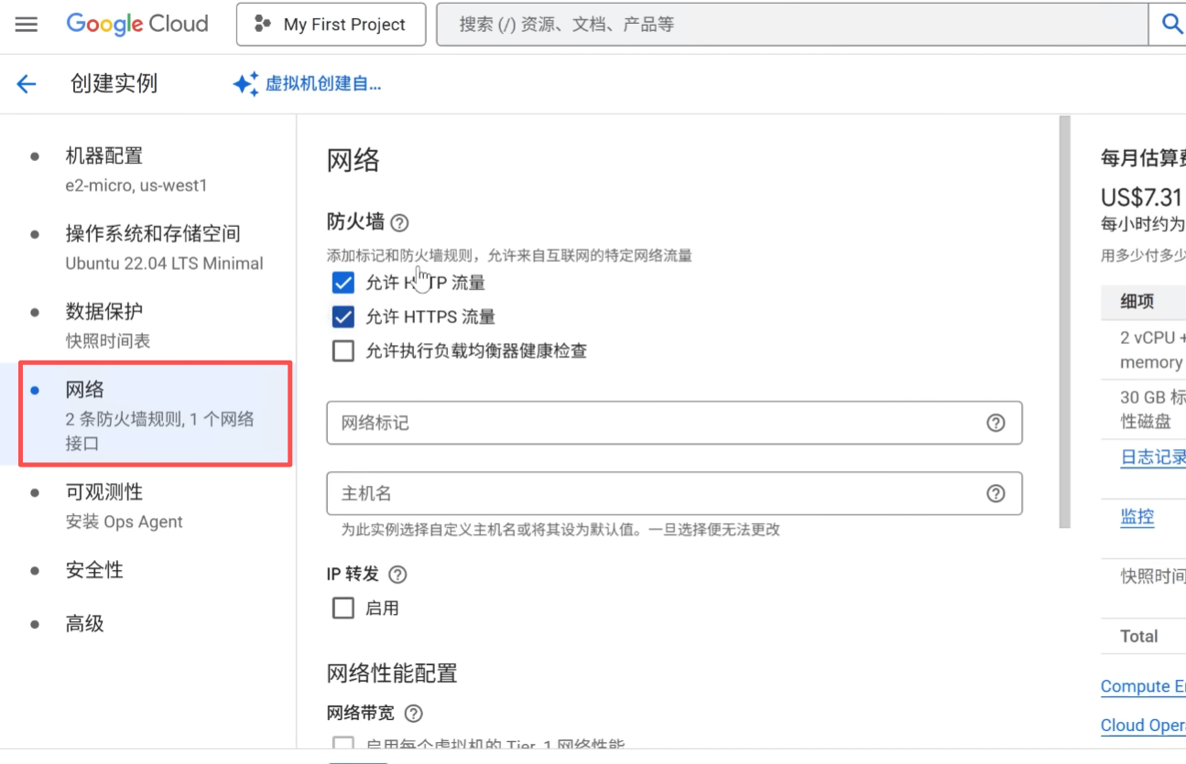The height and width of the screenshot is (764, 1186).
Task: Select 机器配置 in the sidebar
Action: pos(103,156)
